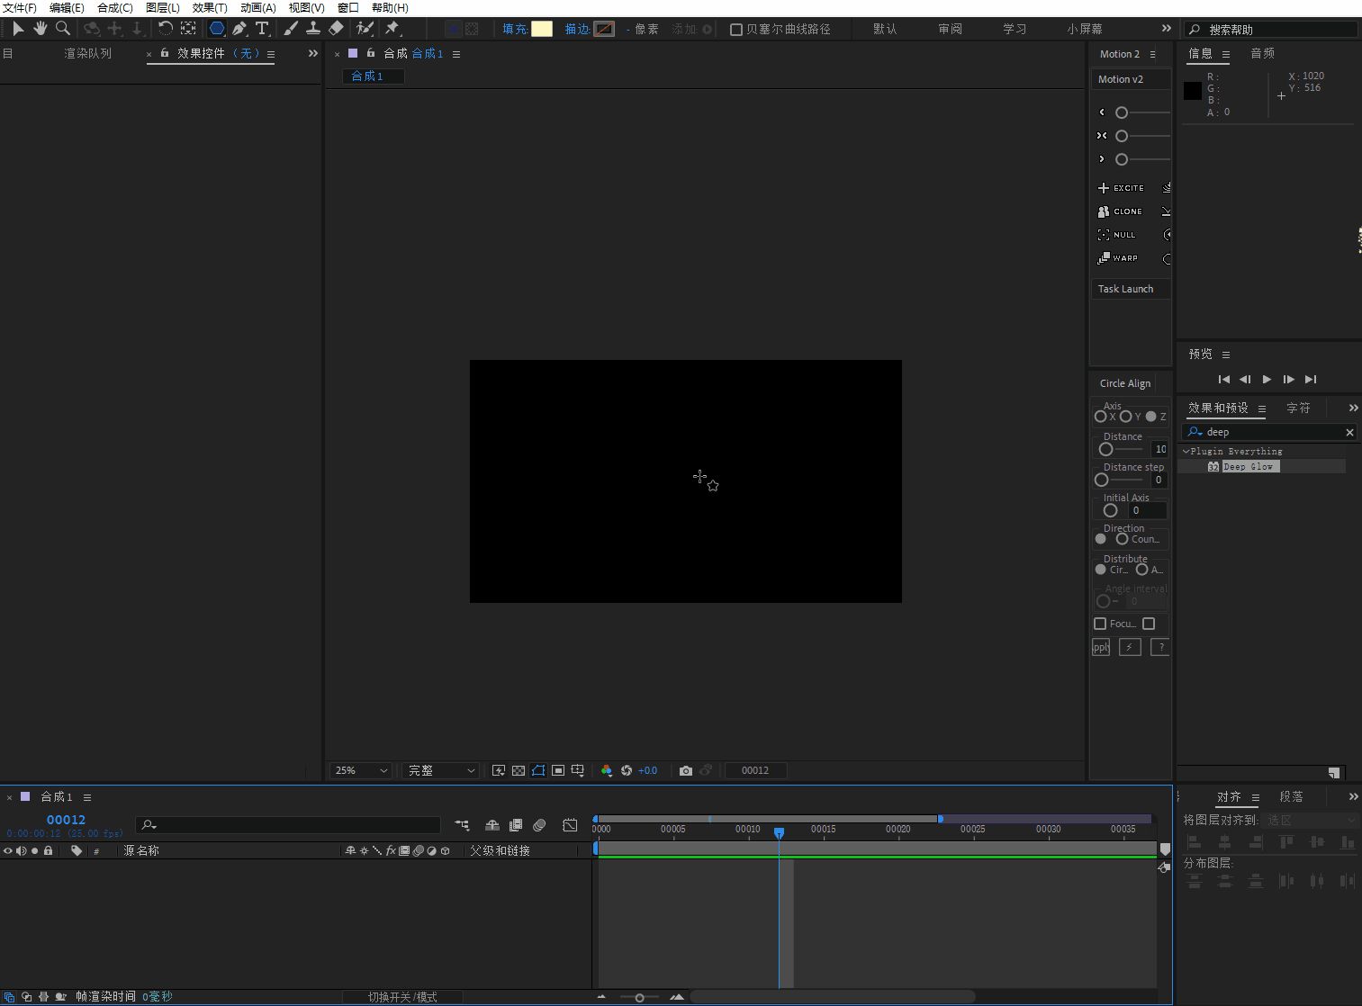Open the 效果(T) menu
1362x1006 pixels.
210,8
